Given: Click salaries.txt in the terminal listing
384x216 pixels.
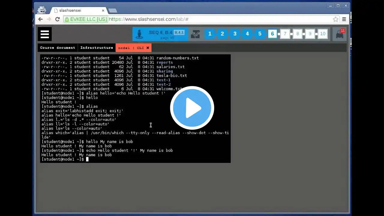Looking at the screenshot, I should point(170,67).
